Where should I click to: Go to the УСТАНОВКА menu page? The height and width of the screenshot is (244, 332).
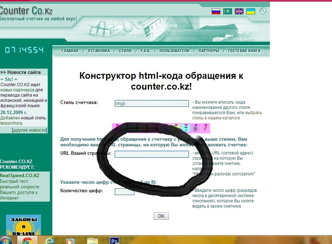coord(99,51)
